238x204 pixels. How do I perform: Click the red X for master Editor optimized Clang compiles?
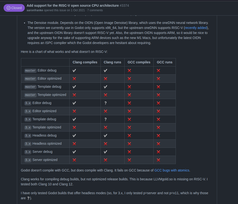click(x=74, y=79)
